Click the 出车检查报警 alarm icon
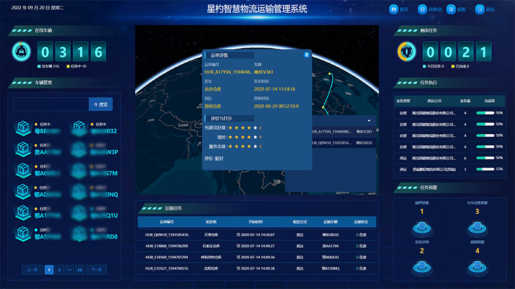This screenshot has width=515, height=289. click(x=477, y=226)
